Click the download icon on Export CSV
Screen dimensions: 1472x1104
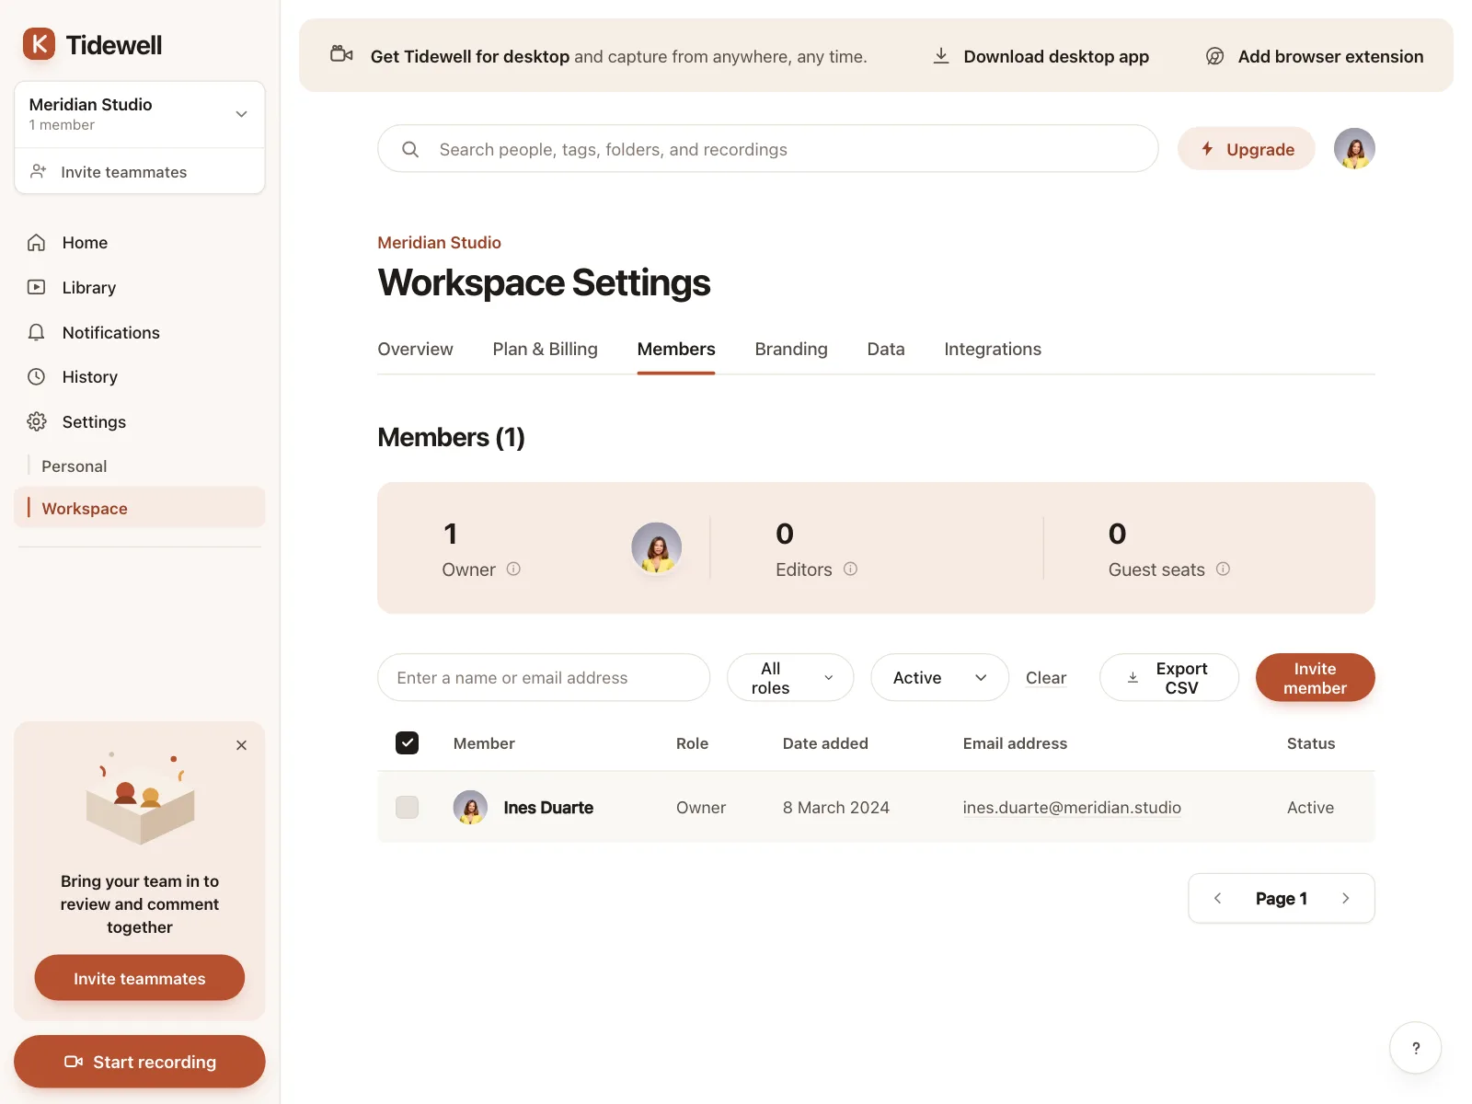point(1133,678)
